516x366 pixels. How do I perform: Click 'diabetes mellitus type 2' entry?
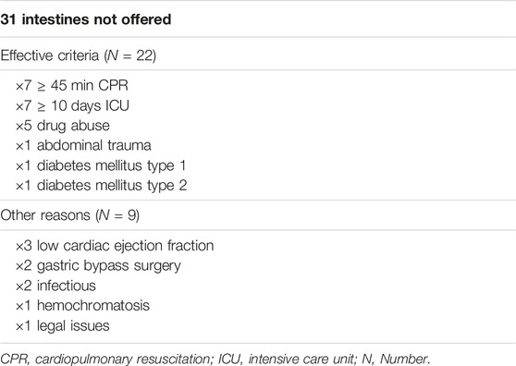coord(112,186)
